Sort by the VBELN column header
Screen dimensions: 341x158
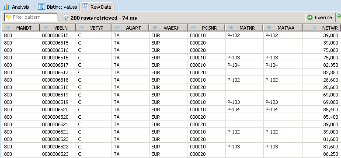pos(58,28)
